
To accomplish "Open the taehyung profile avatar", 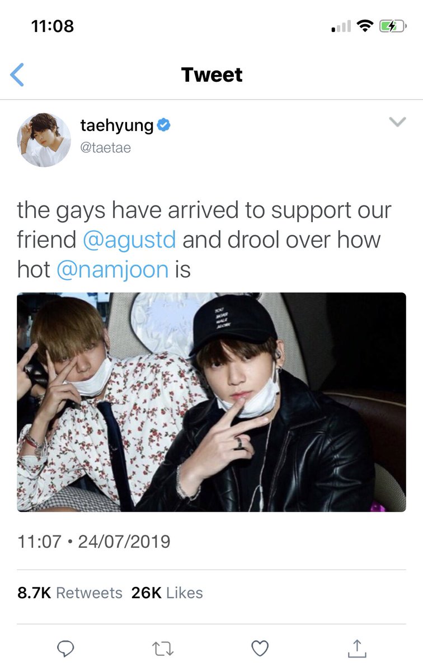I will point(44,140).
